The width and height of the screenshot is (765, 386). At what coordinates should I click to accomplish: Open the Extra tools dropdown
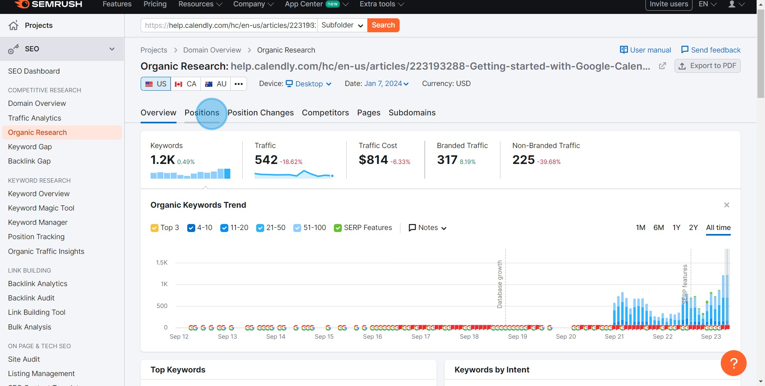(x=382, y=4)
